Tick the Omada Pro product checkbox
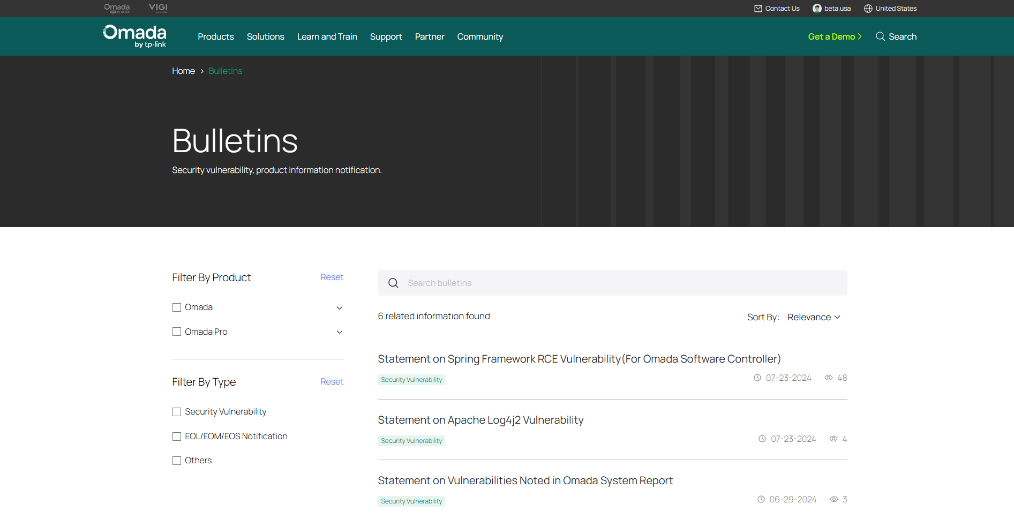Image resolution: width=1014 pixels, height=519 pixels. coord(177,332)
